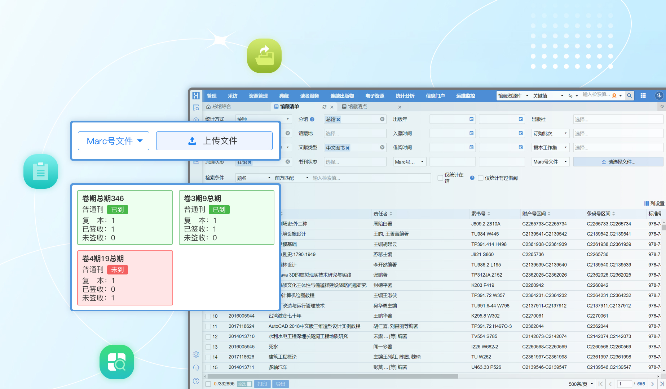This screenshot has width=666, height=389.
Task: Open the 列设置 column settings
Action: pyautogui.click(x=654, y=204)
